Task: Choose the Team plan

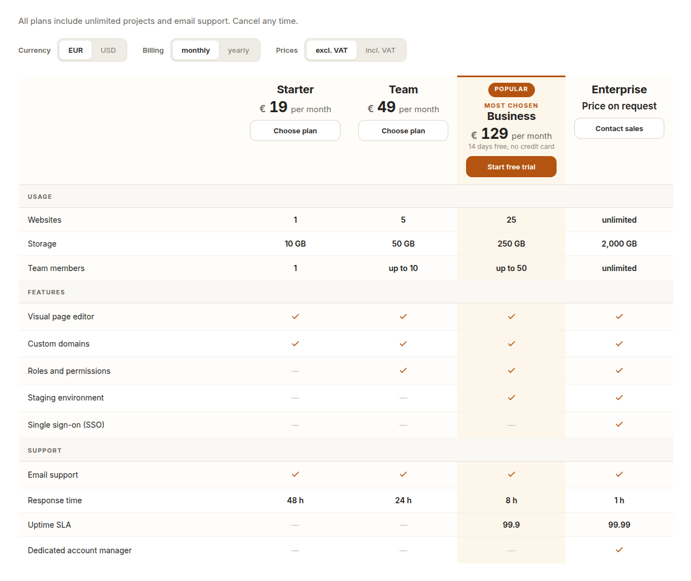Action: click(x=403, y=131)
